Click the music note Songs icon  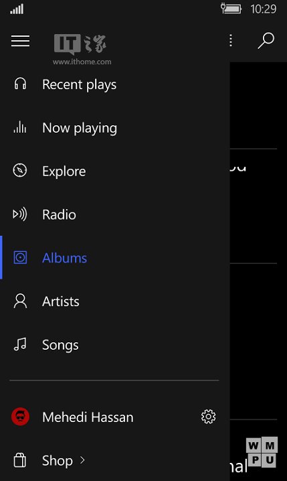20,344
